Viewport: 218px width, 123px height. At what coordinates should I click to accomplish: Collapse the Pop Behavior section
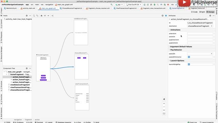click(x=170, y=50)
